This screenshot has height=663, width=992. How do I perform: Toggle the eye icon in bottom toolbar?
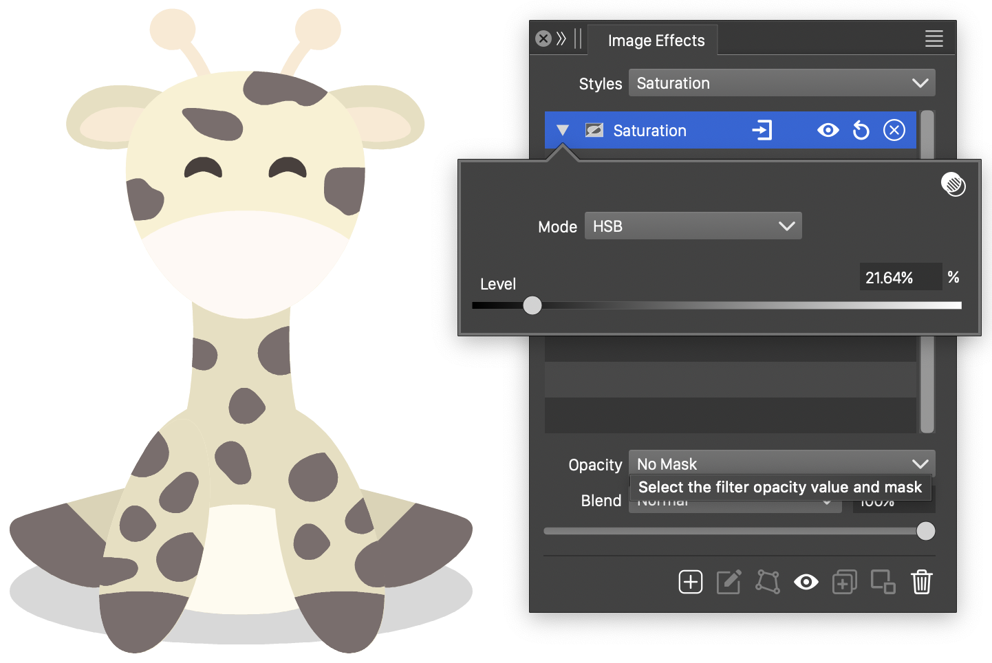tap(806, 582)
